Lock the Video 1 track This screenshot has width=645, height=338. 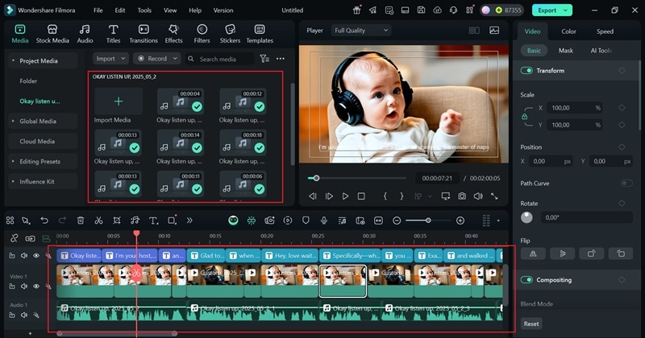(x=12, y=286)
